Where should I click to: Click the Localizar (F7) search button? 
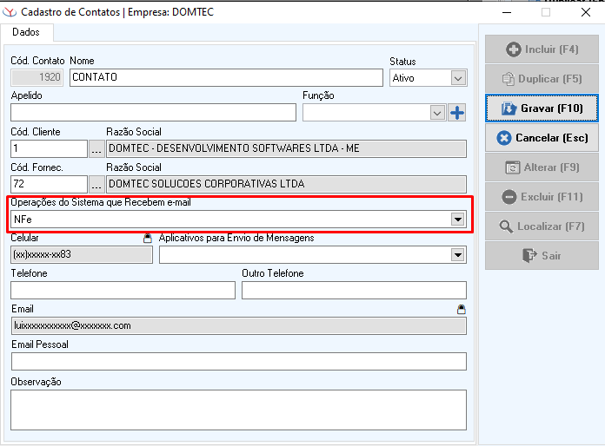point(542,226)
